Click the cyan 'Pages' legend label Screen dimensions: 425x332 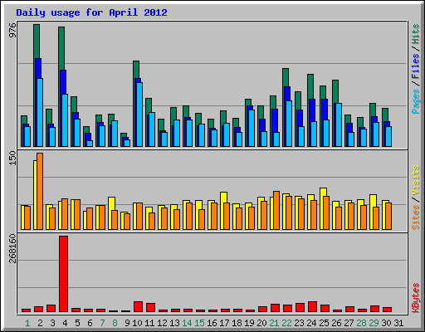pos(416,101)
